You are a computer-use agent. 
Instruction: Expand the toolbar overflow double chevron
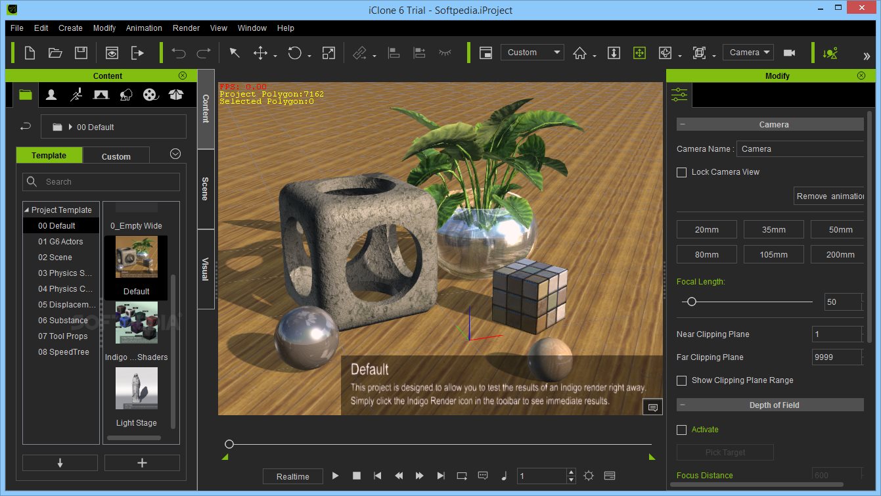click(867, 56)
